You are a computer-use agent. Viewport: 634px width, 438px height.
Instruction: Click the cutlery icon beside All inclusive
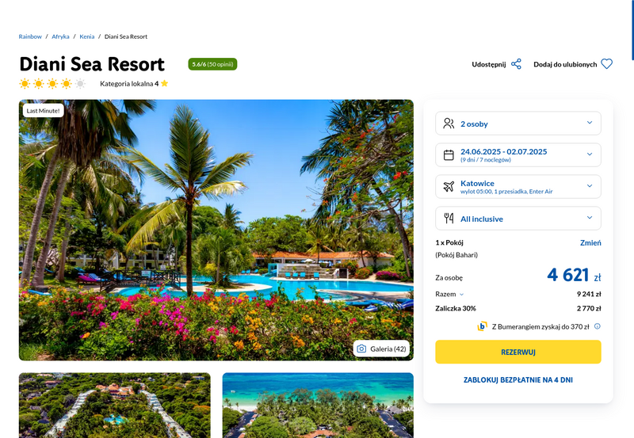449,218
